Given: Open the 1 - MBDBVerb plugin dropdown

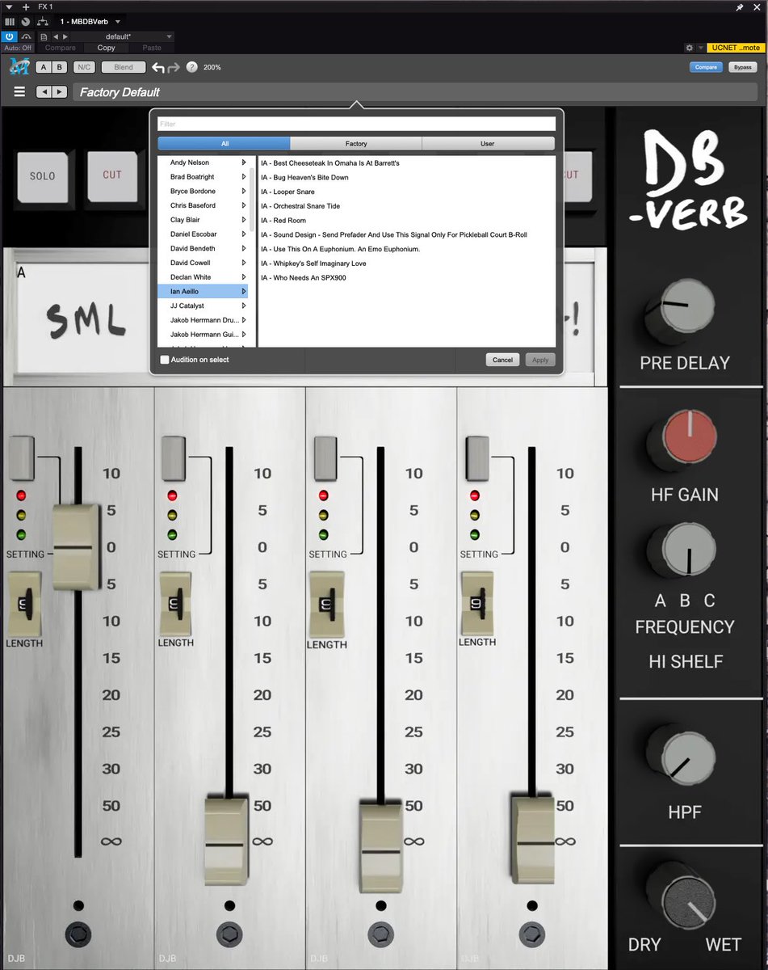Looking at the screenshot, I should (90, 21).
